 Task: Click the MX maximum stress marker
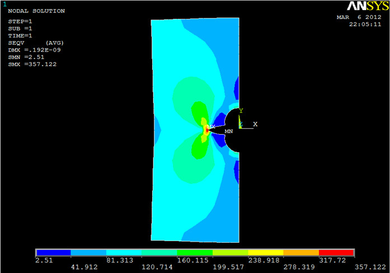click(212, 127)
